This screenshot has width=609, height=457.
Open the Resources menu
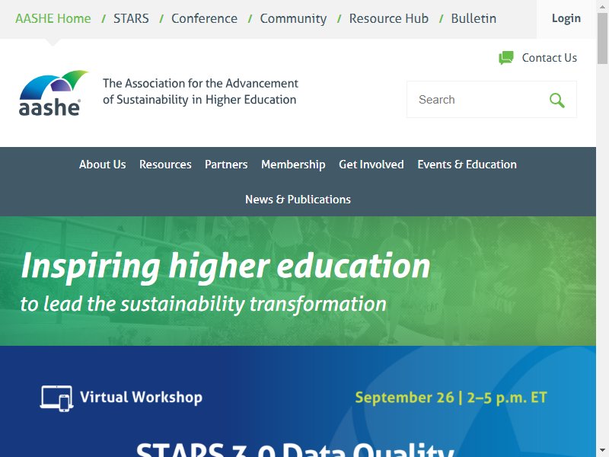point(165,165)
